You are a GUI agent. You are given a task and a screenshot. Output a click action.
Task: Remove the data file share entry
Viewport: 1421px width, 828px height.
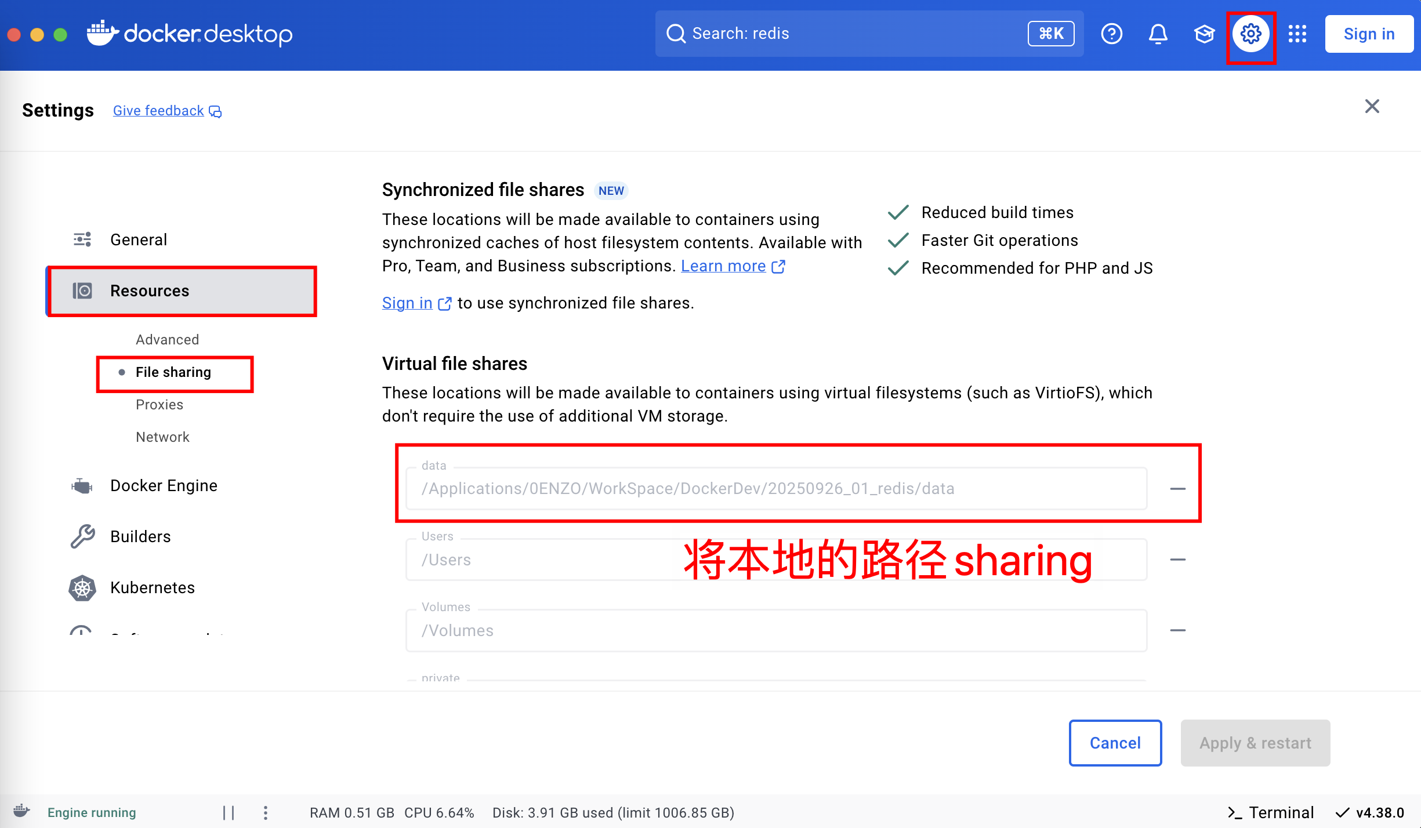pos(1177,489)
